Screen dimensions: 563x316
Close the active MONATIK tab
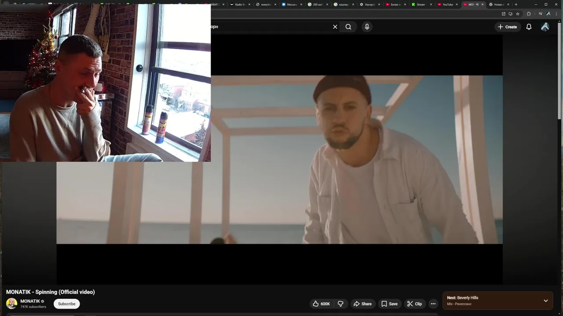[483, 4]
